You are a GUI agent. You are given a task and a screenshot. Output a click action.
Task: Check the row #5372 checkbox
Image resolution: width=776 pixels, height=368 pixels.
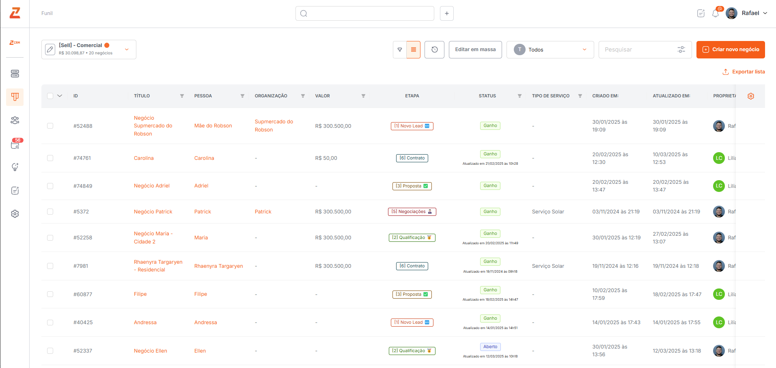(x=50, y=211)
